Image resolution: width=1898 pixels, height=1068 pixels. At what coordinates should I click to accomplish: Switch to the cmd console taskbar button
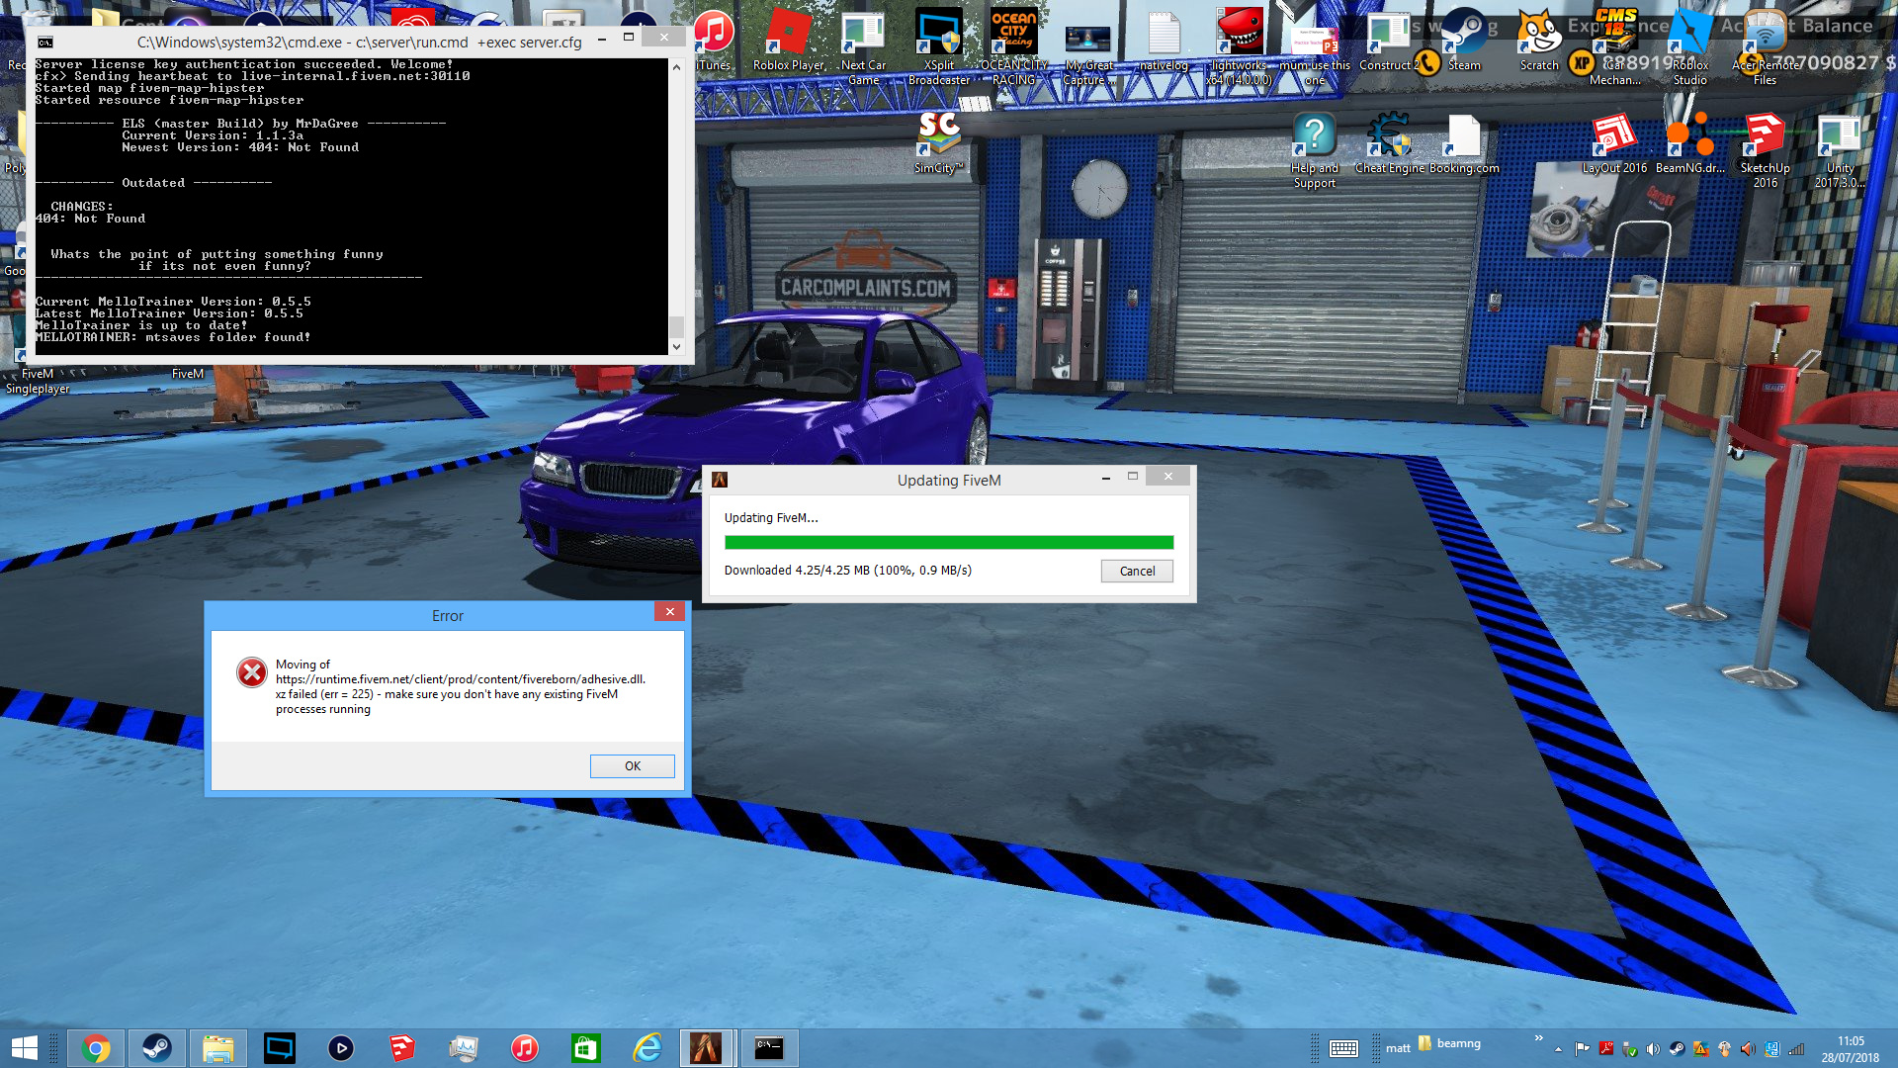click(x=768, y=1048)
